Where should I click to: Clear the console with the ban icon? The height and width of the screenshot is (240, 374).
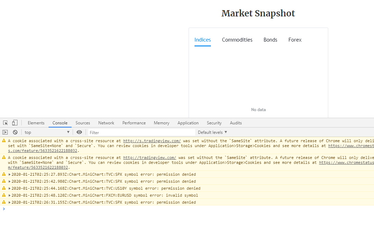pyautogui.click(x=15, y=132)
